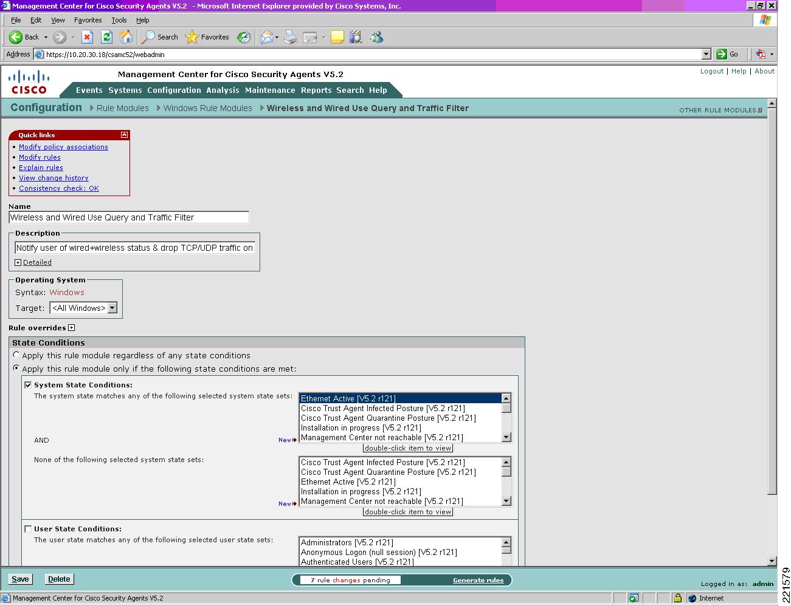Click the Description input field

[134, 248]
